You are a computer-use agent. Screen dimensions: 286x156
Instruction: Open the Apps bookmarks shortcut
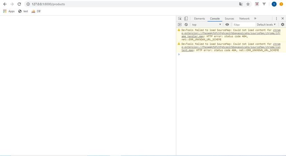tap(9, 11)
